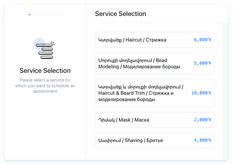Screen dimensions: 233x164
Task: Jump to the last step dot
Action: [61, 14]
